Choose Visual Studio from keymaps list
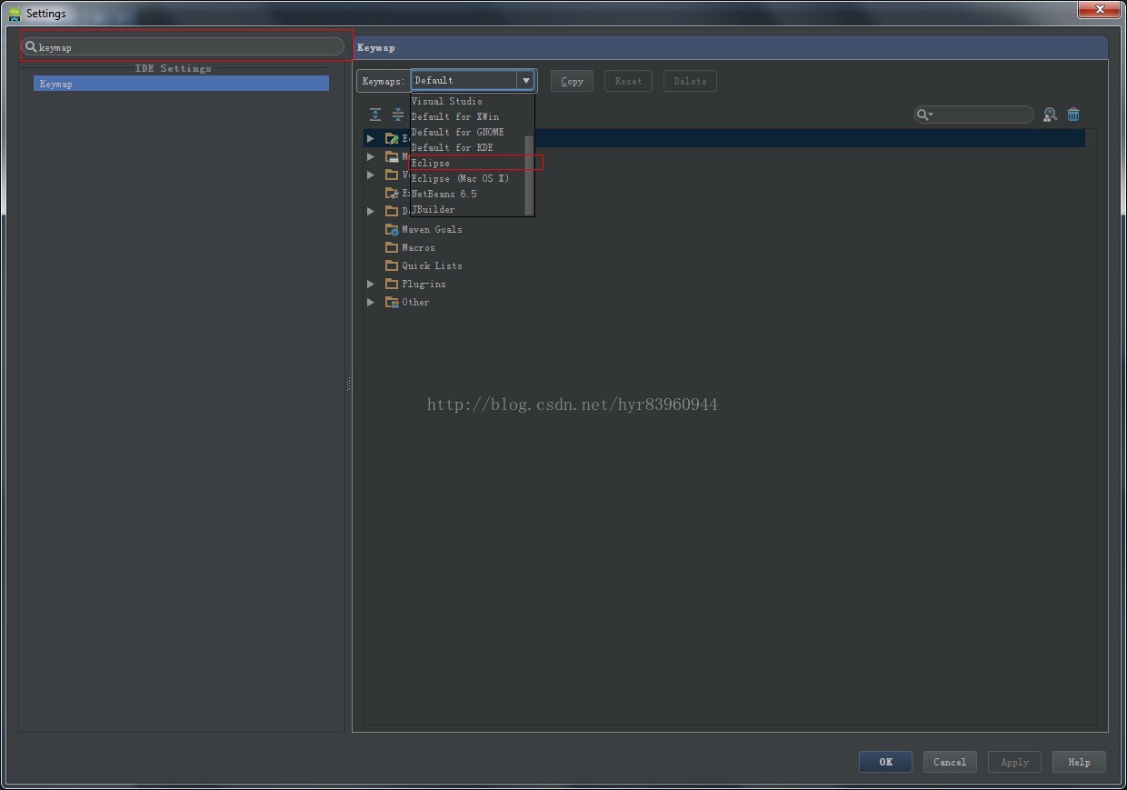This screenshot has width=1127, height=790. tap(468, 101)
